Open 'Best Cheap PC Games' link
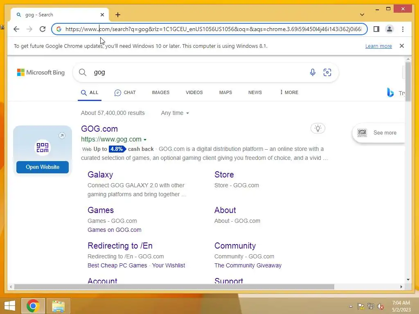 pyautogui.click(x=117, y=265)
